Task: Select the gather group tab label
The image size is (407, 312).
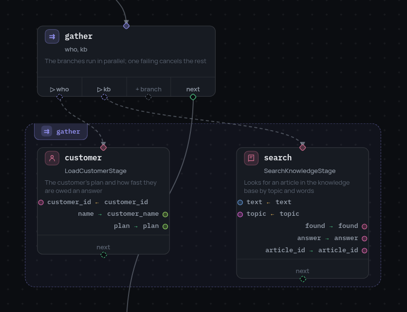Action: [61, 132]
